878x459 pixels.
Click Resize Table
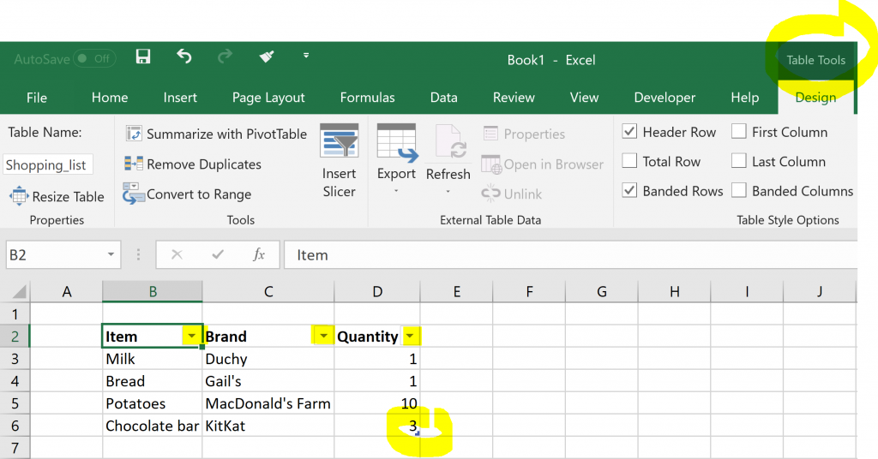click(x=57, y=196)
